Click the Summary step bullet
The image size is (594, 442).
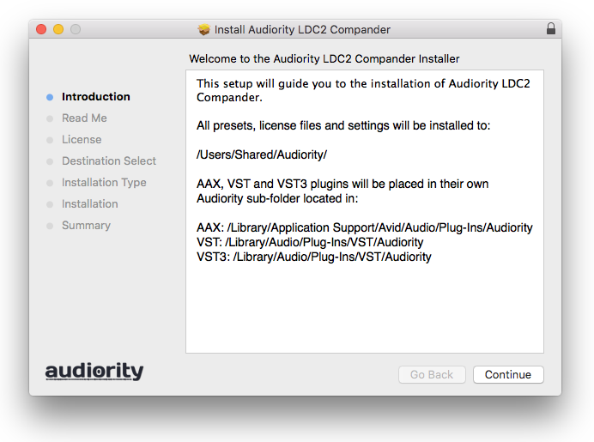(50, 226)
